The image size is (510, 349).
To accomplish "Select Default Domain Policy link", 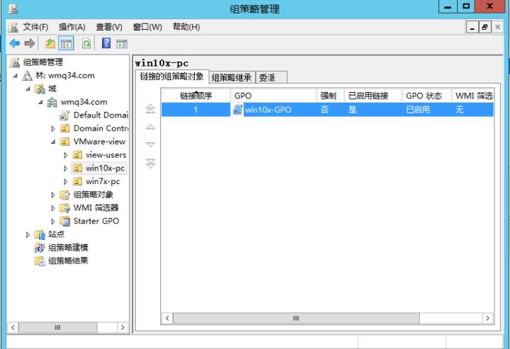I will coord(101,115).
